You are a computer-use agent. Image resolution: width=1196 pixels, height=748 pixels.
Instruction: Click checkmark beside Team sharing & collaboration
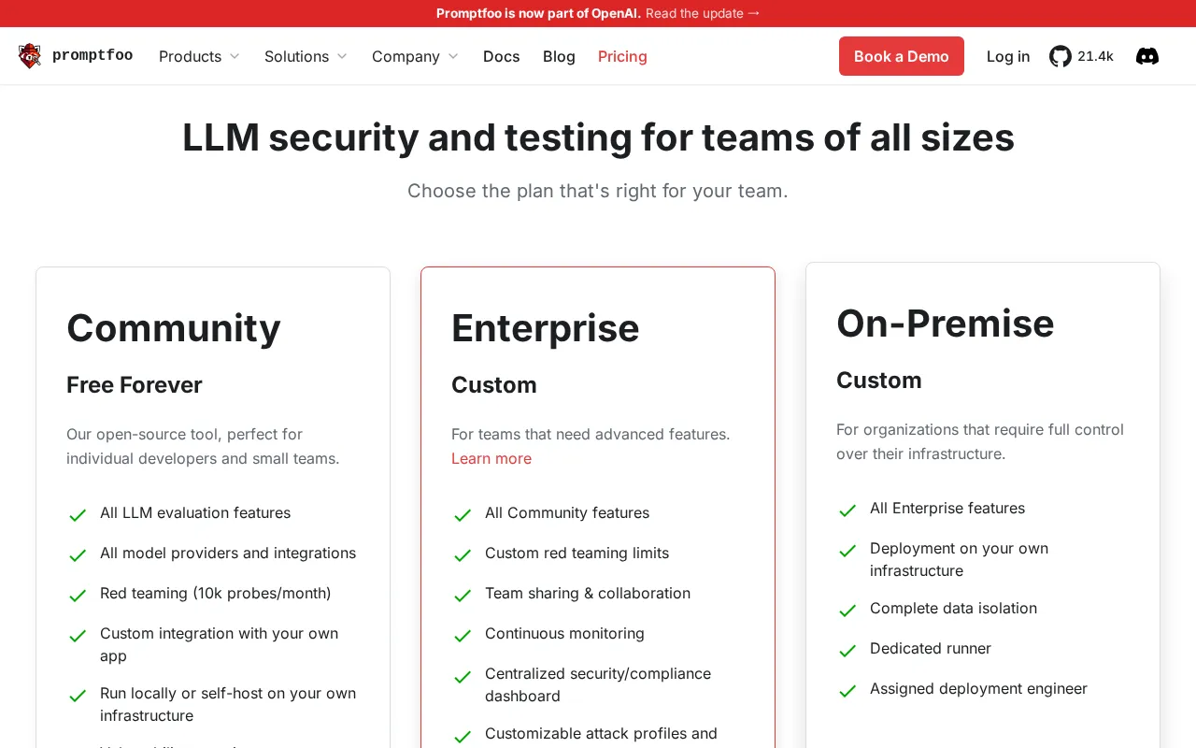point(463,595)
